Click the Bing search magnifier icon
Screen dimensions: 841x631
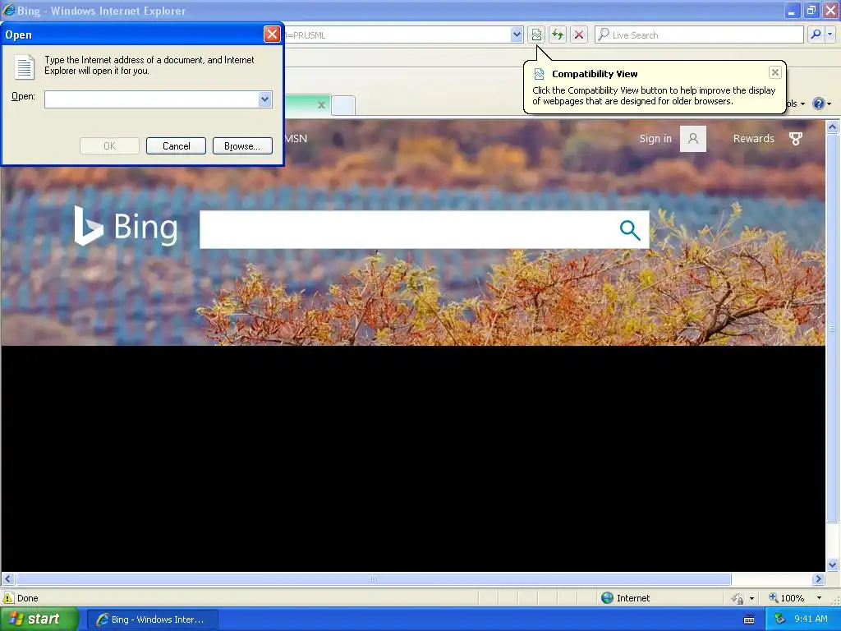pos(630,230)
